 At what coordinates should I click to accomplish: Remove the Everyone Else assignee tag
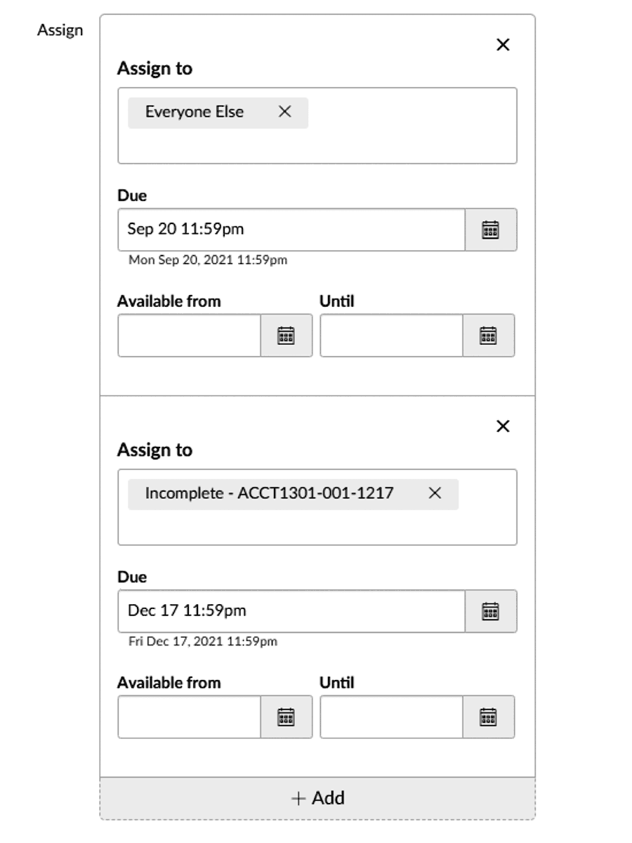pyautogui.click(x=284, y=112)
